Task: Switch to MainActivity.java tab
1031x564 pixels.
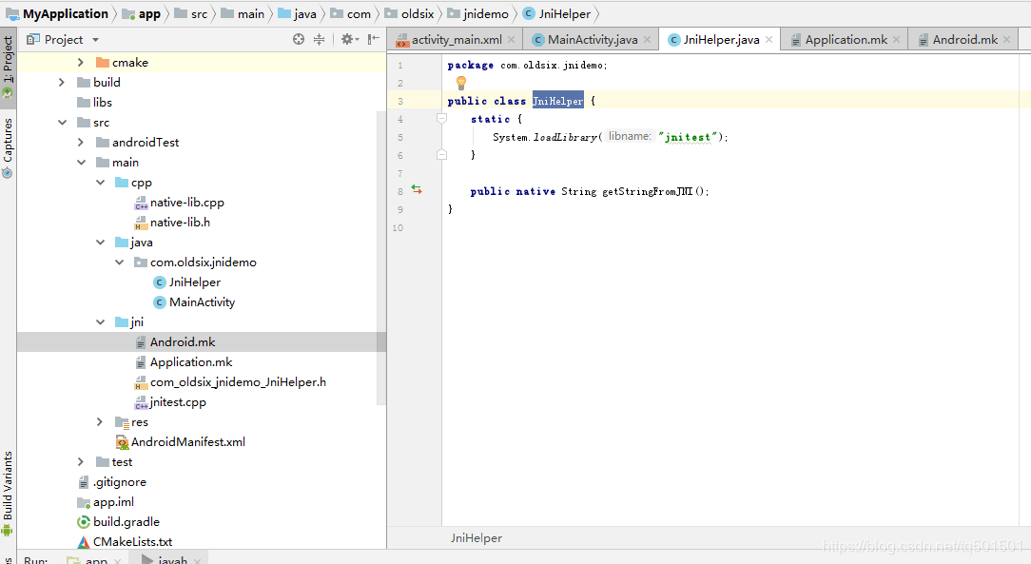Action: point(592,39)
